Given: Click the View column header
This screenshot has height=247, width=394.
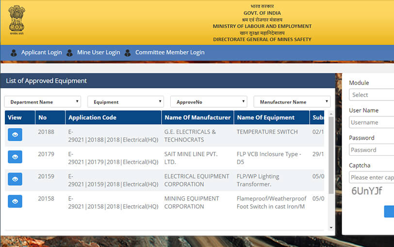Looking at the screenshot, I should coord(20,117).
